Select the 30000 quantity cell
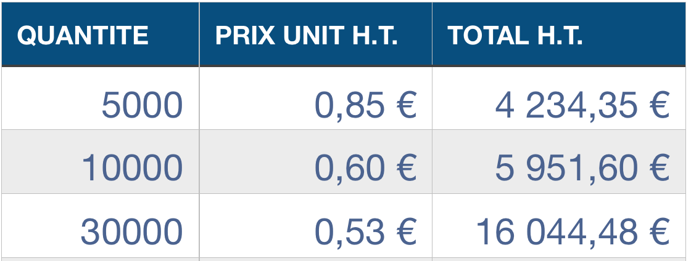This screenshot has height=261, width=691. [131, 232]
